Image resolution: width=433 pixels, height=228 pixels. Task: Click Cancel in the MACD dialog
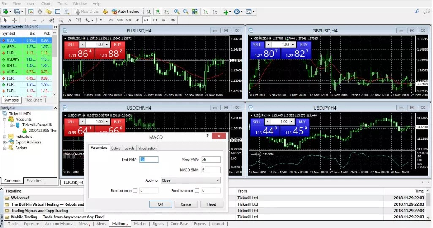(x=186, y=204)
